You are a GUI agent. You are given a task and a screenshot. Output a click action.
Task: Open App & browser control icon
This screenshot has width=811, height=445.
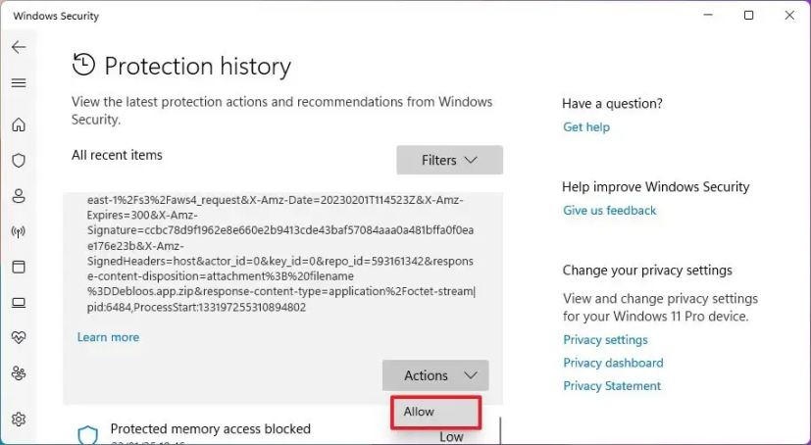[x=19, y=268]
